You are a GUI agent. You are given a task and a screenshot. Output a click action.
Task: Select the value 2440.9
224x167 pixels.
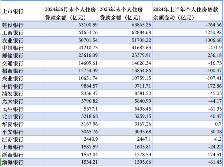pyautogui.click(x=91, y=139)
